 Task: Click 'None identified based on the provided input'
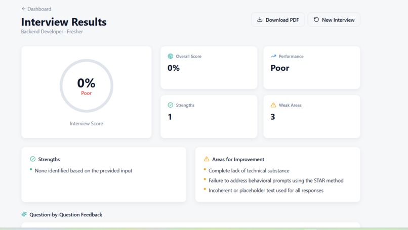click(84, 171)
